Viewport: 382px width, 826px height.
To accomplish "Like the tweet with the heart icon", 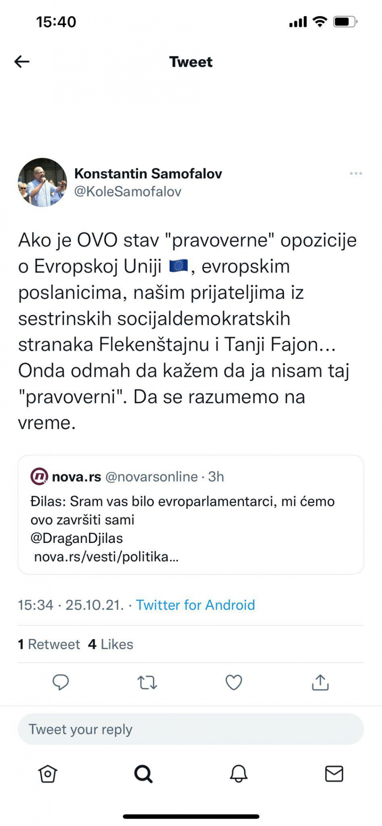I will click(x=233, y=683).
